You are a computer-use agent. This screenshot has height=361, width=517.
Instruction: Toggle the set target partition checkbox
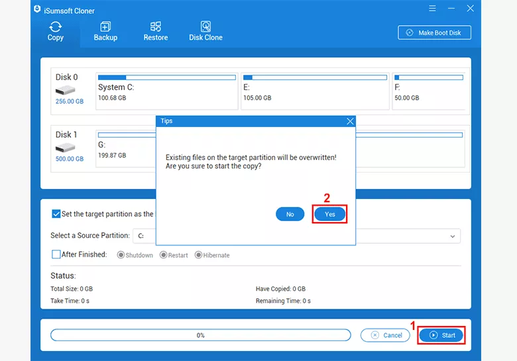[x=56, y=214]
